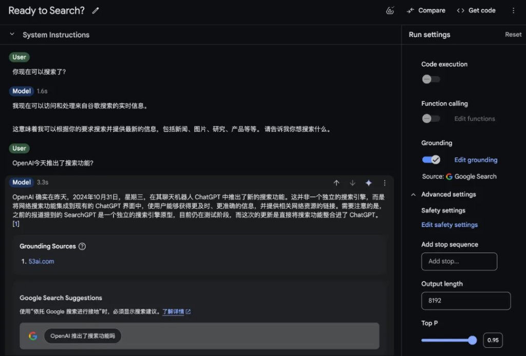Click the User label above the second question

pos(19,148)
